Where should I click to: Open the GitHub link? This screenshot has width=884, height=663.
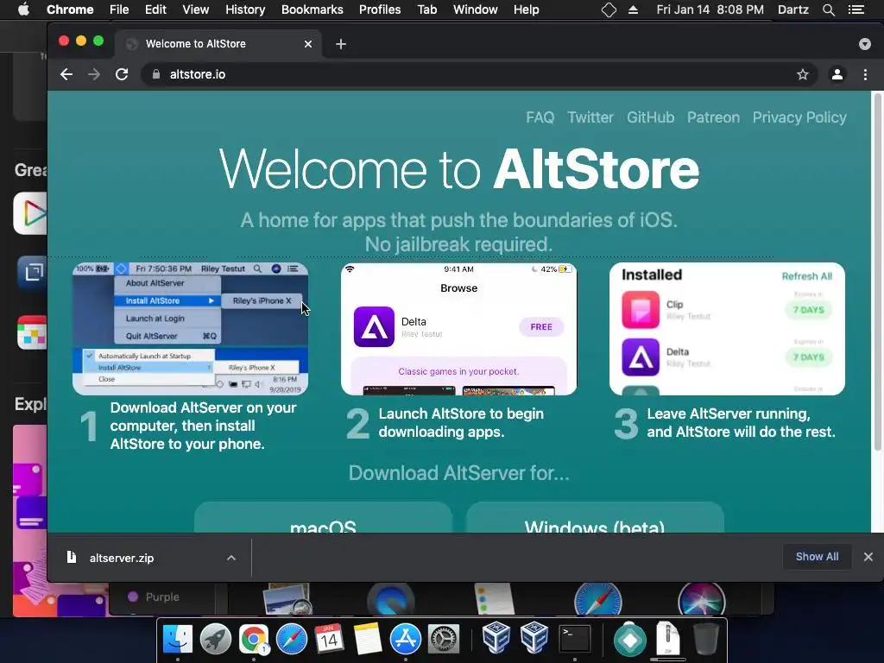651,117
